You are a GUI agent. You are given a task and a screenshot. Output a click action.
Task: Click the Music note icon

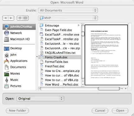tap(7, 80)
